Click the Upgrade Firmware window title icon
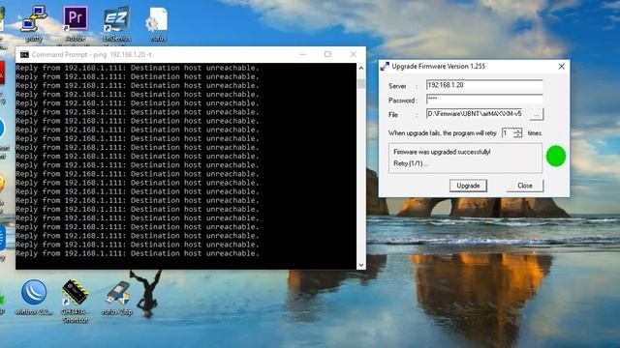The image size is (620, 348). (x=385, y=67)
